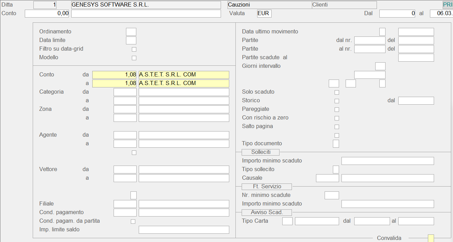The height and width of the screenshot is (242, 453).
Task: Click the Nr. minimo scadute field
Action: tap(331, 195)
